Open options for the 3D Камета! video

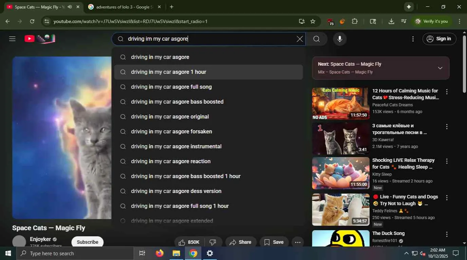coord(447,127)
